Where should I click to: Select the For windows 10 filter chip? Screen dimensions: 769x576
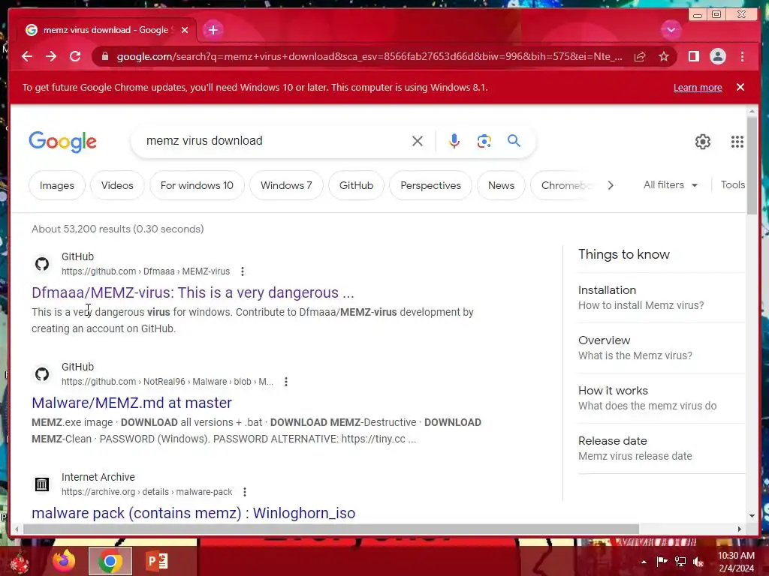tap(197, 186)
